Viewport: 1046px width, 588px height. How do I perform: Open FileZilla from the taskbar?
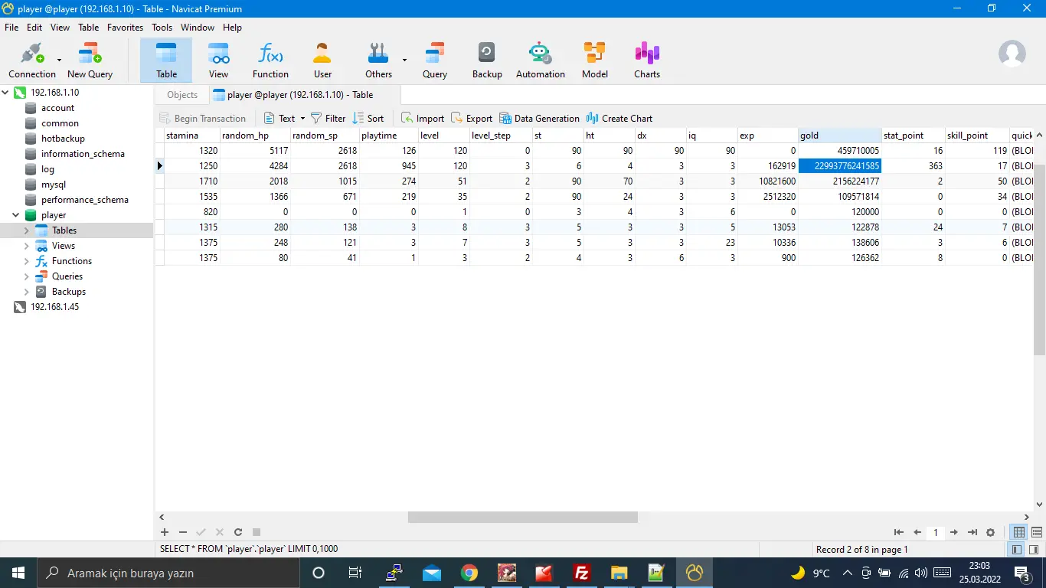[x=581, y=573]
